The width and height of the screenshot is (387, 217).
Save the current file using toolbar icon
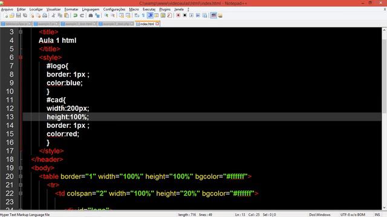[19, 16]
